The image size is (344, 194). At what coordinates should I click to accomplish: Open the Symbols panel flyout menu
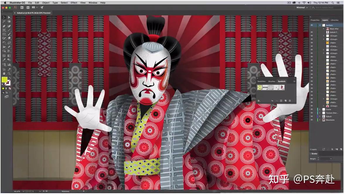(x=294, y=81)
